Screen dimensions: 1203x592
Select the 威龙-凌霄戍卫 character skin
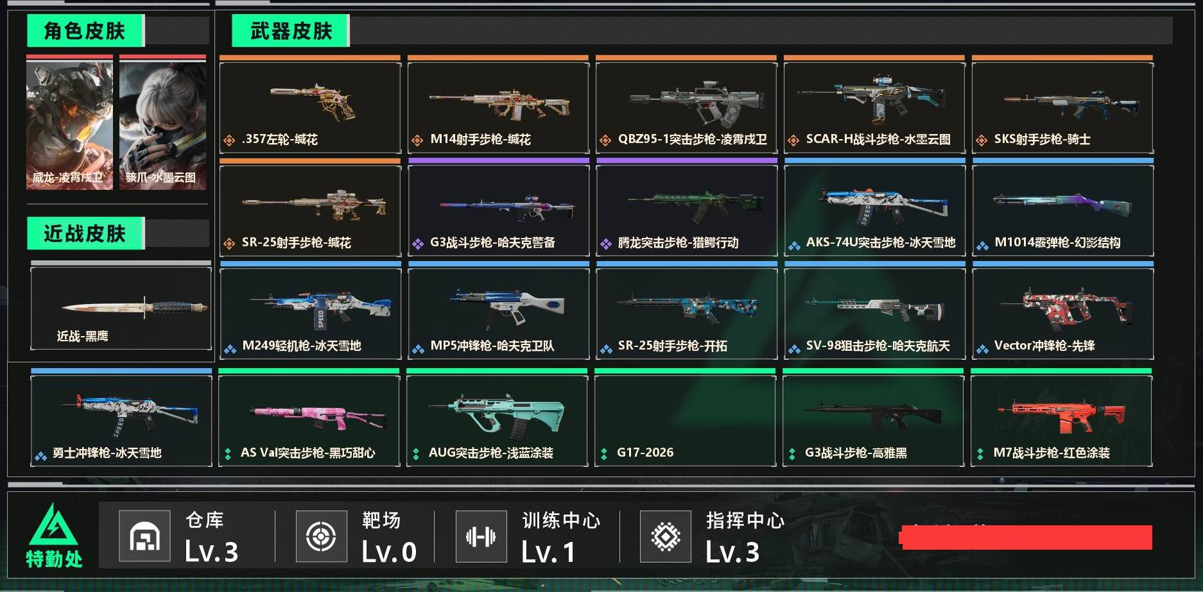coord(69,123)
